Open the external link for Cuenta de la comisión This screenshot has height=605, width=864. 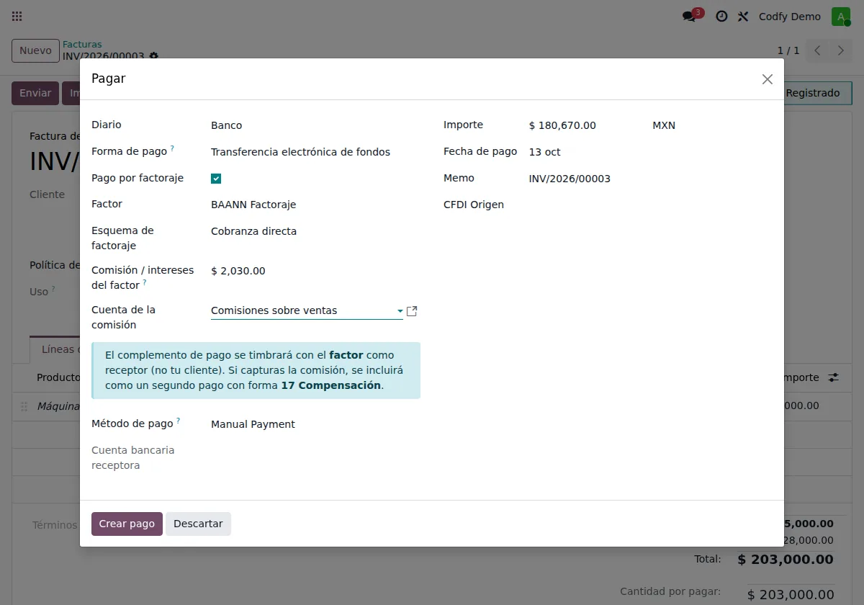click(412, 311)
